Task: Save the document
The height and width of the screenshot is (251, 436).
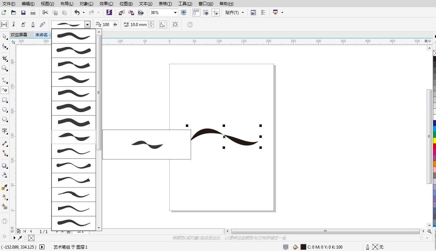Action: 23,12
